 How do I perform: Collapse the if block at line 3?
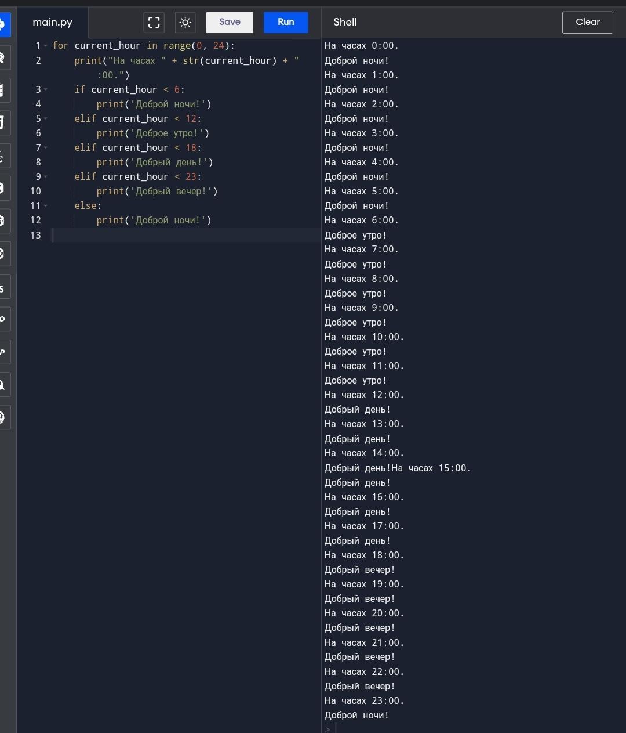46,89
